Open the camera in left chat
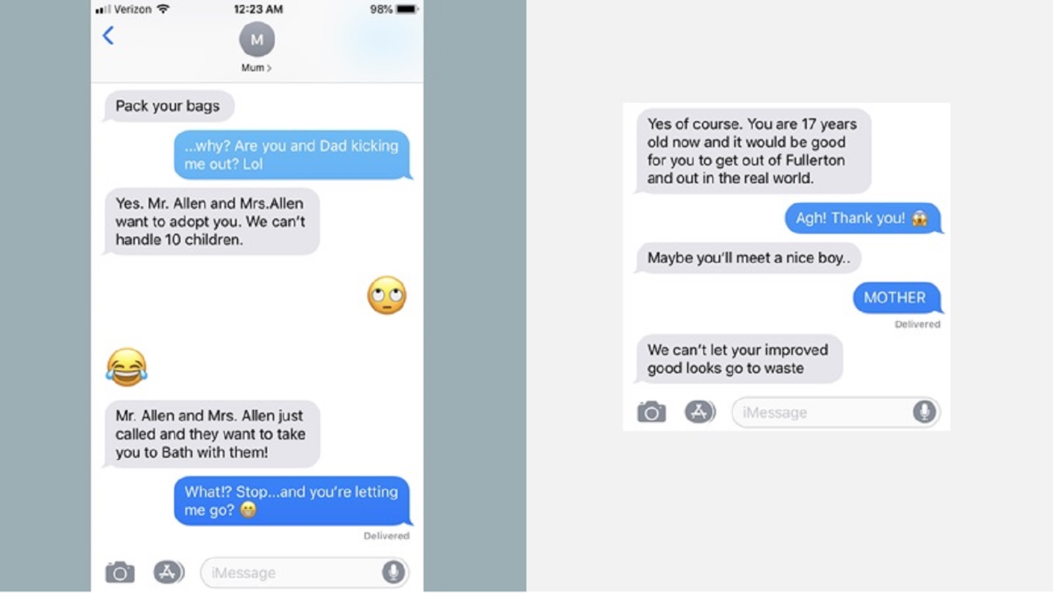The image size is (1057, 593). click(x=120, y=573)
